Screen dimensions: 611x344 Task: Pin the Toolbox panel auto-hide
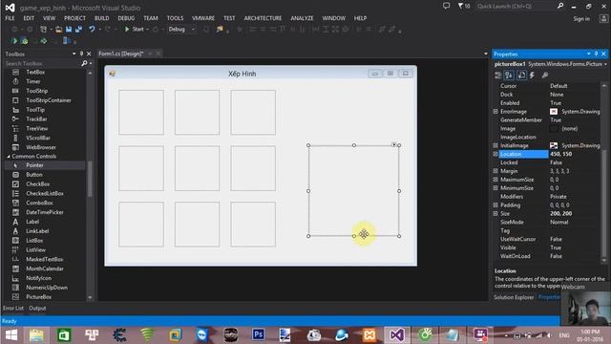tap(81, 54)
